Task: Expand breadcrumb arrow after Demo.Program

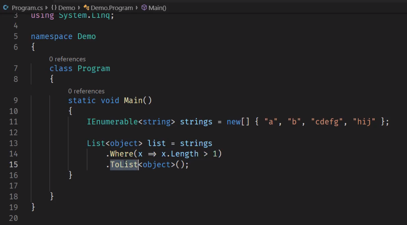Action: pos(137,8)
